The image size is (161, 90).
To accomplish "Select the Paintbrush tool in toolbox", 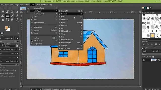I will (x=12, y=16).
